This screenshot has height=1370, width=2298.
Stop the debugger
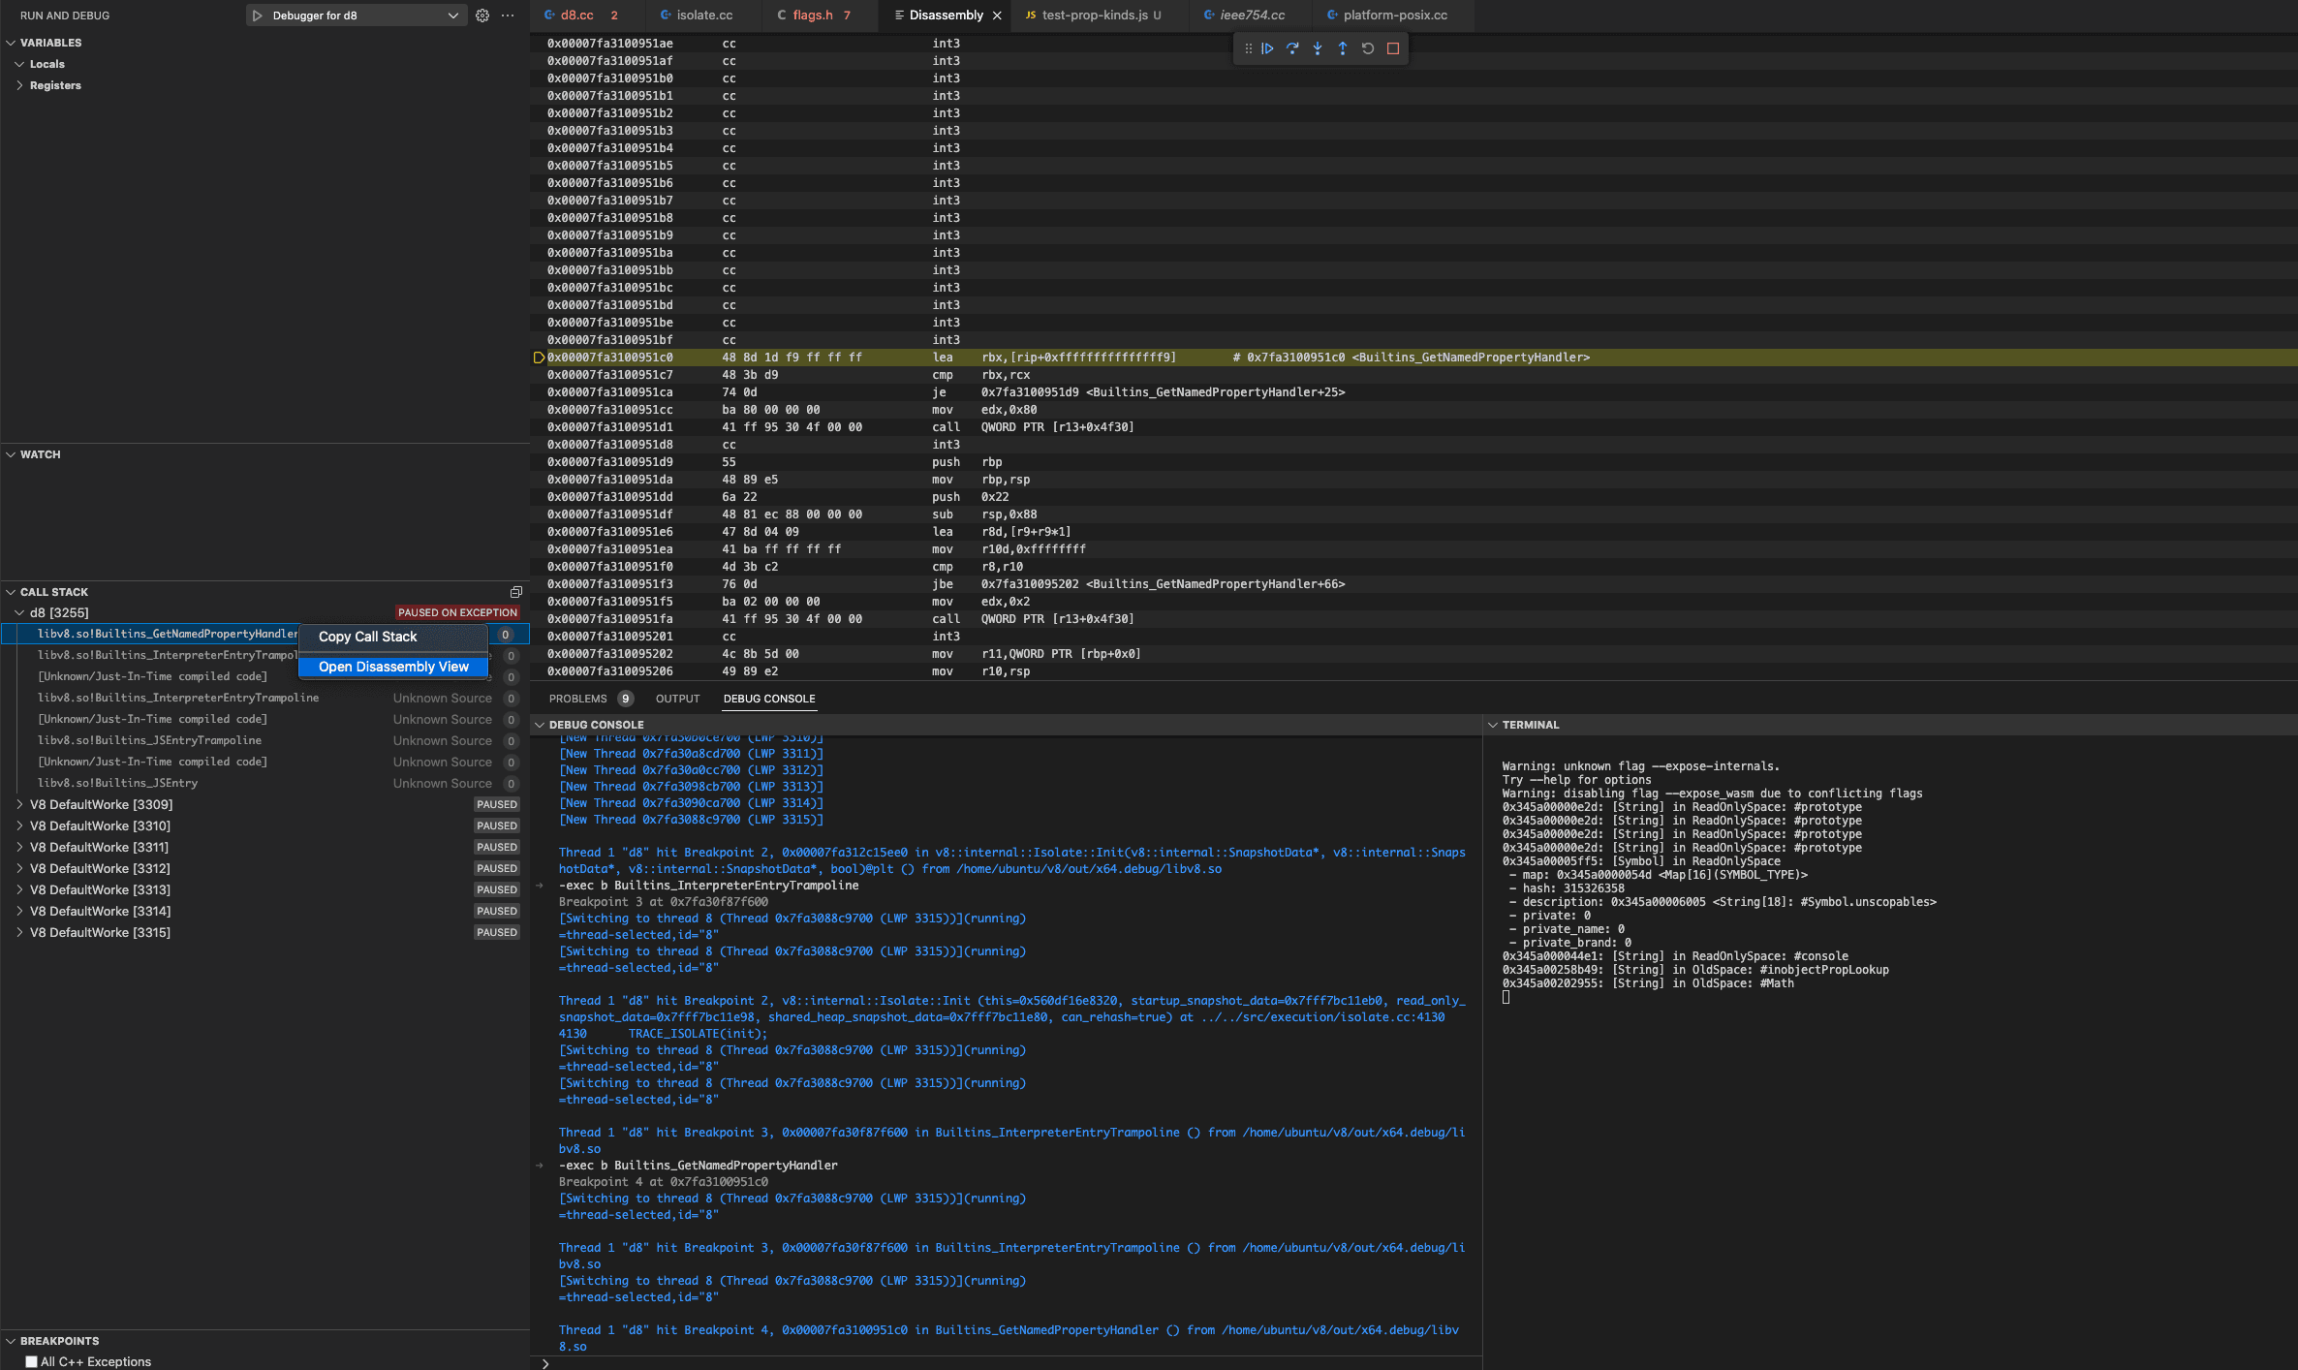point(1392,48)
